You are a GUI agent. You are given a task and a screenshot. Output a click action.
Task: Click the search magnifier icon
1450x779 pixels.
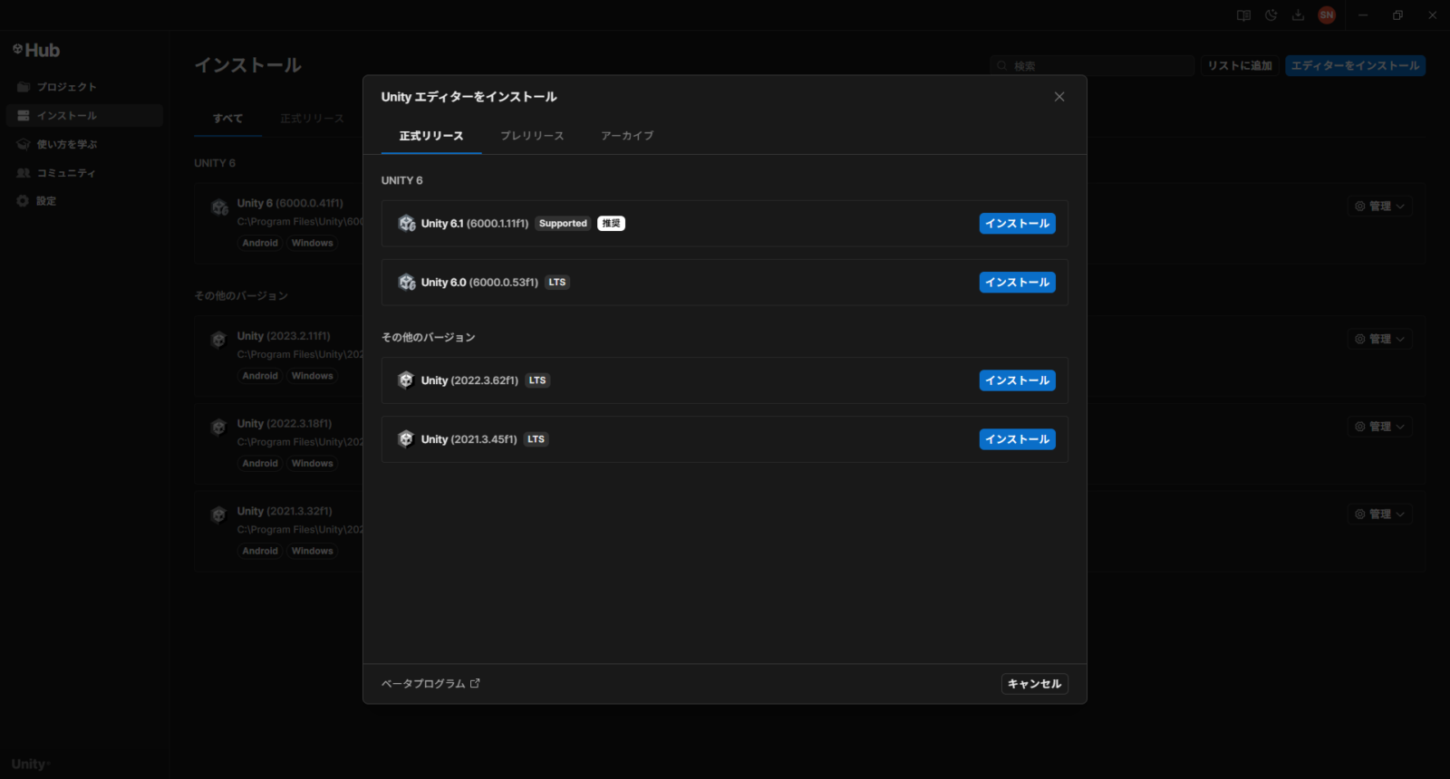tap(1002, 66)
